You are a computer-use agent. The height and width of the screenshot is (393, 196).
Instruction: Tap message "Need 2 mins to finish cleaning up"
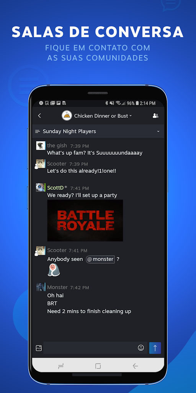coord(89,312)
